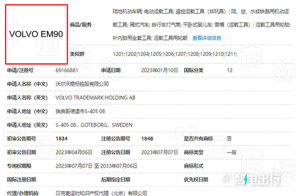Click the 是否共有商标 label

(x=198, y=139)
